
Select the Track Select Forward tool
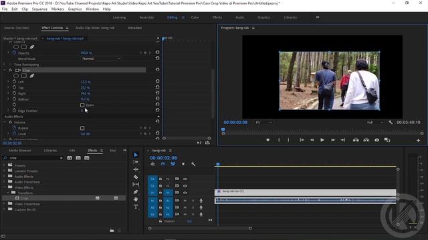[136, 162]
